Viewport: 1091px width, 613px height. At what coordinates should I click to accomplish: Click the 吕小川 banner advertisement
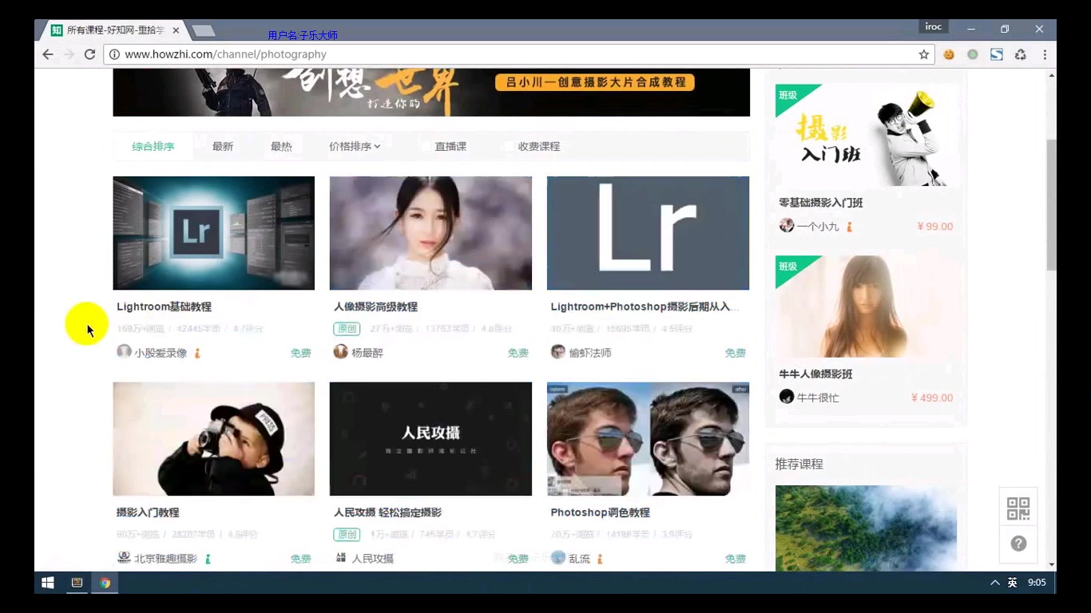431,92
